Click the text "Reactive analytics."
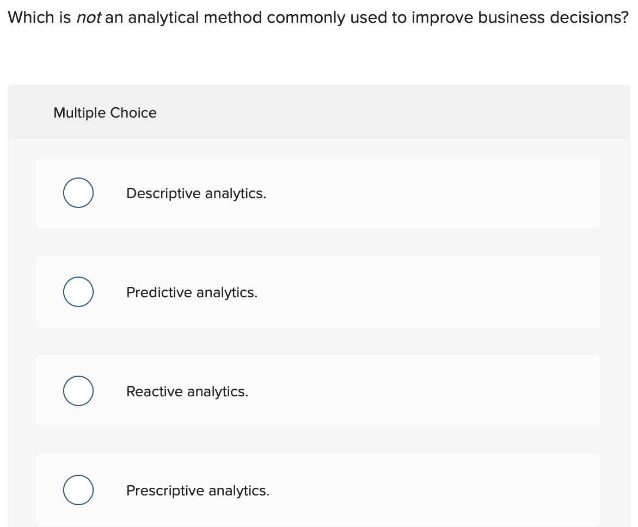This screenshot has width=638, height=527. pyautogui.click(x=187, y=391)
